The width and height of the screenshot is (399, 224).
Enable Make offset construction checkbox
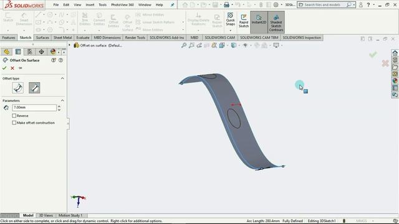tap(14, 123)
